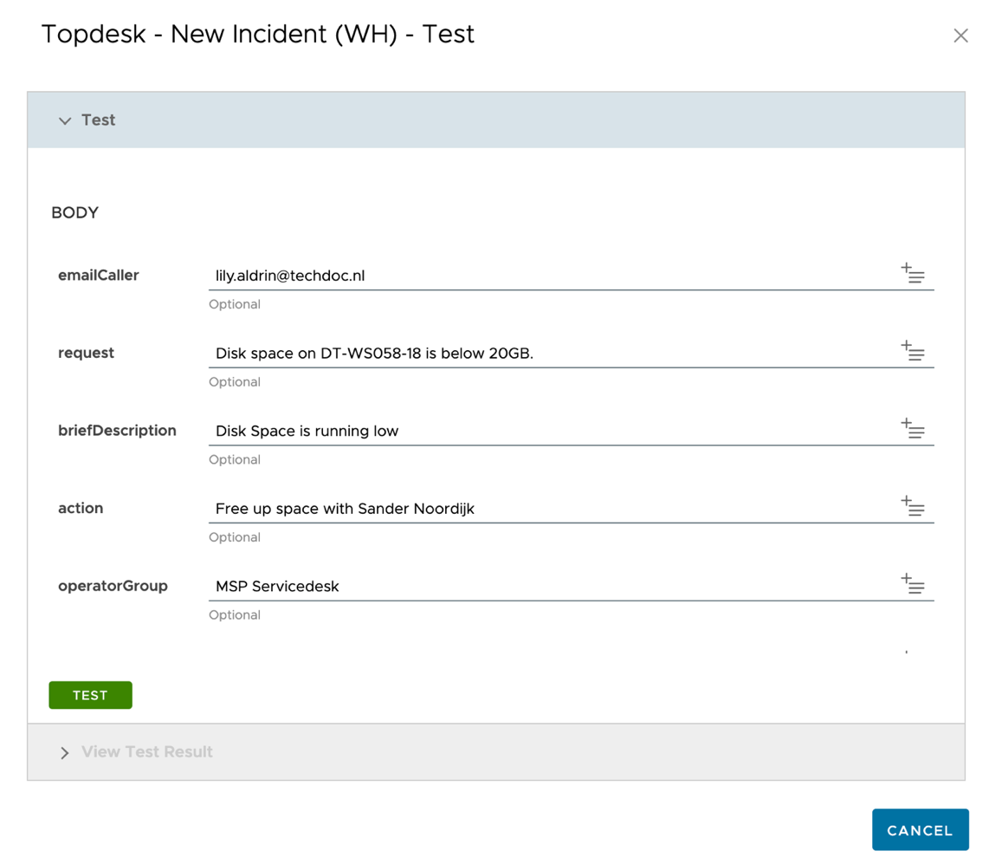The height and width of the screenshot is (864, 989).
Task: Open the variable picker for action field
Action: [914, 507]
